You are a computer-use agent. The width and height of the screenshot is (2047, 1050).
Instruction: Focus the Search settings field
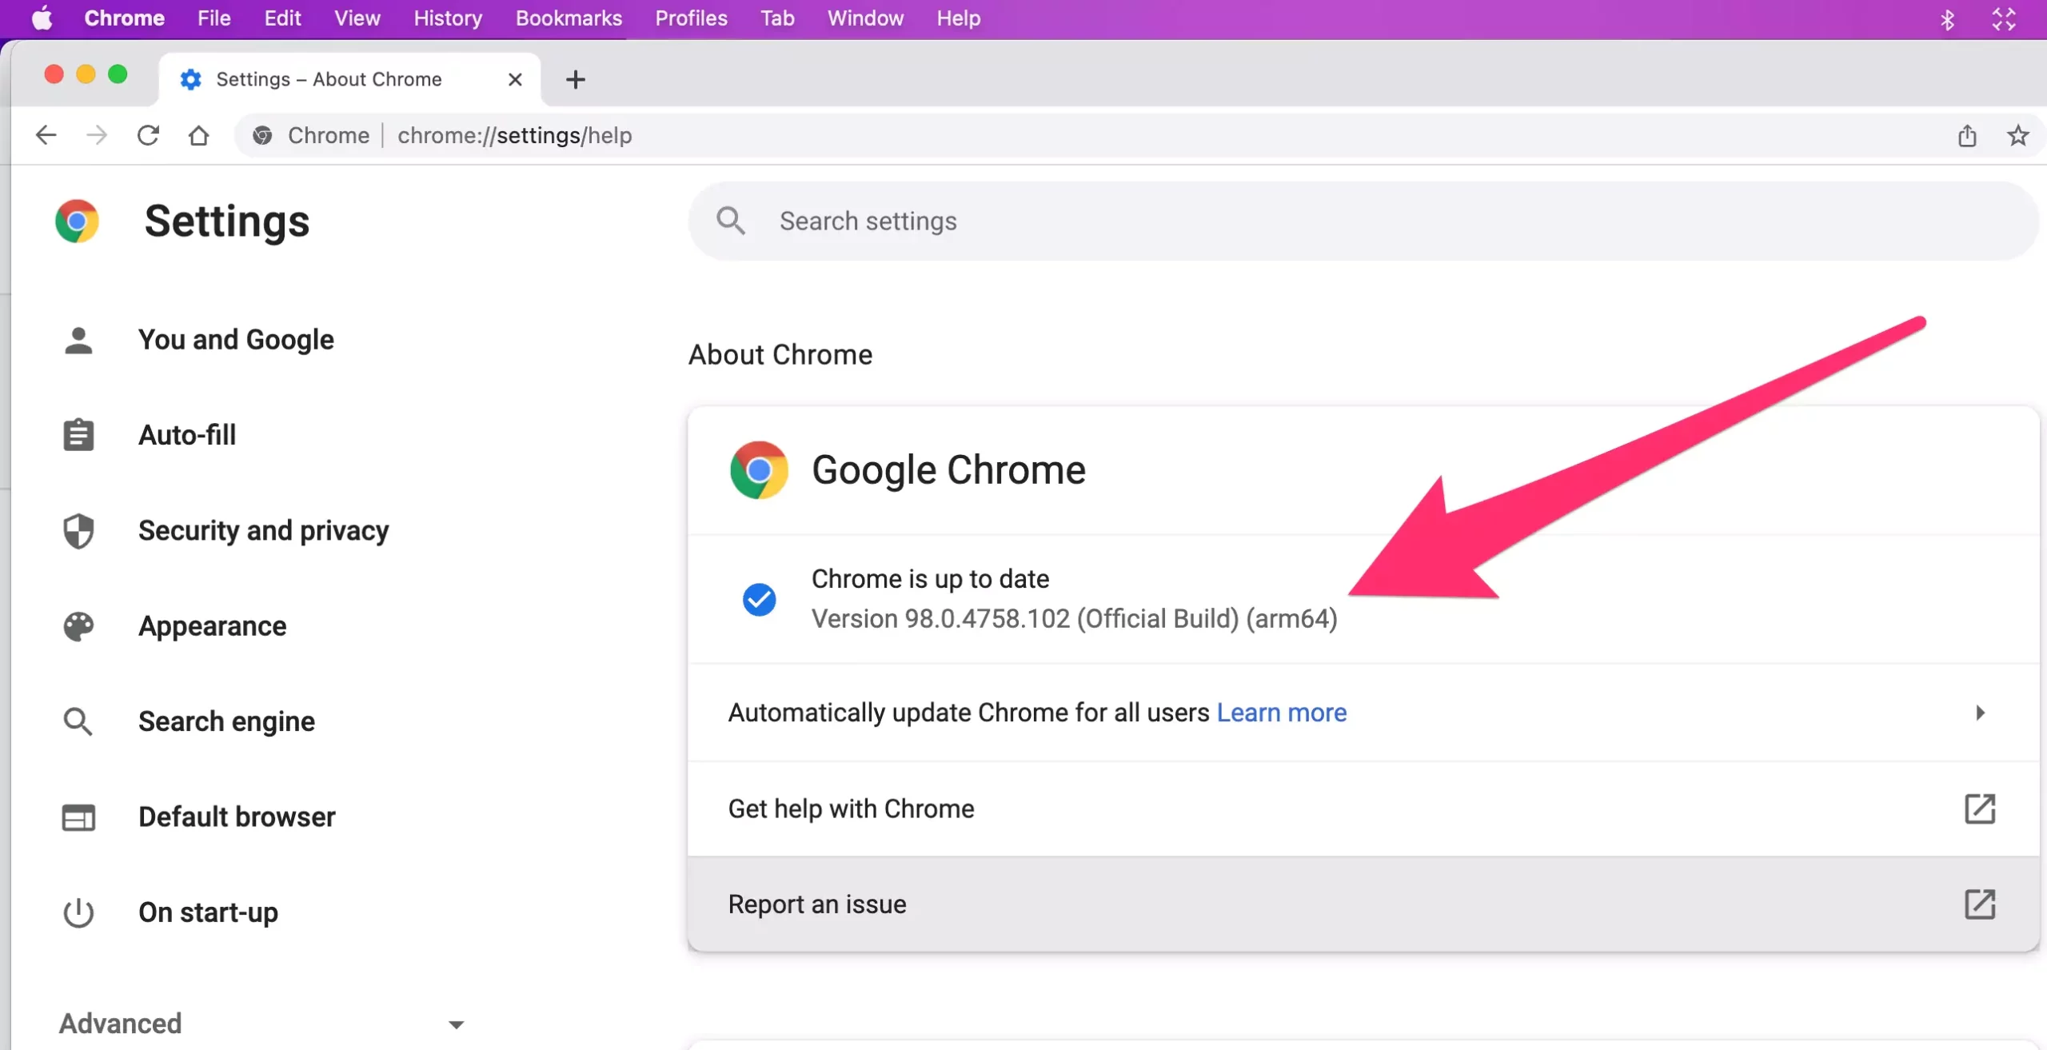[x=1363, y=221]
